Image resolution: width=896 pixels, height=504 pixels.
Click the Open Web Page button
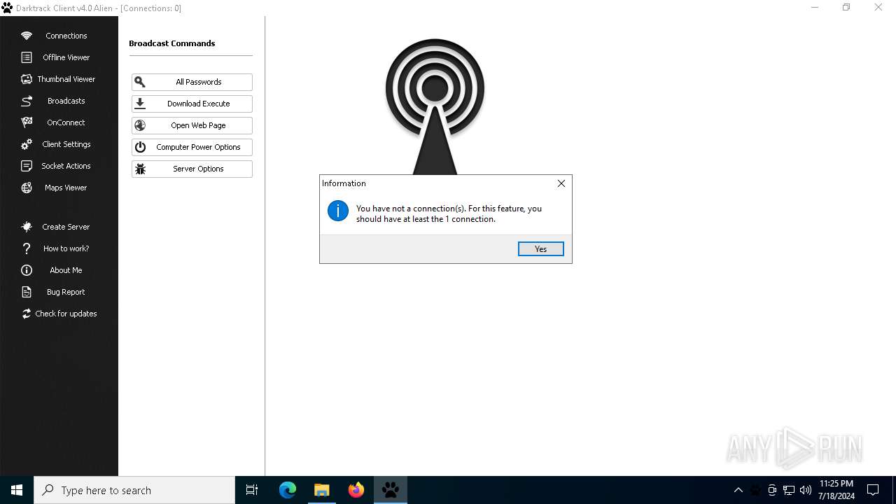click(x=192, y=125)
